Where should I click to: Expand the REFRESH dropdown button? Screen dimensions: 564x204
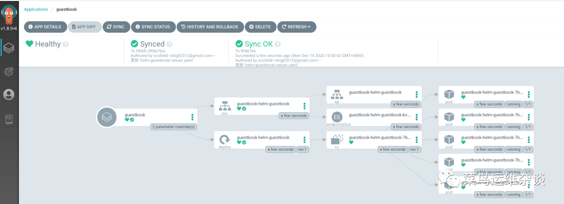[x=297, y=27]
